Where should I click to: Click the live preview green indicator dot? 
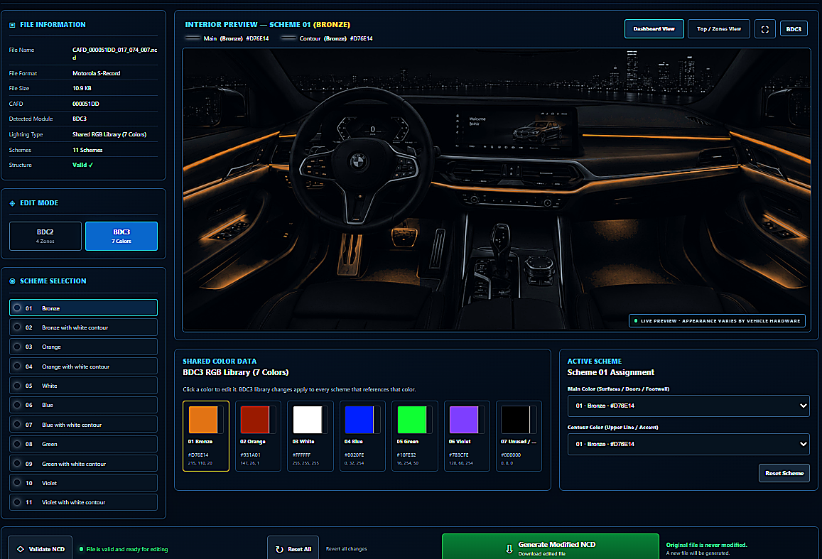coord(636,320)
